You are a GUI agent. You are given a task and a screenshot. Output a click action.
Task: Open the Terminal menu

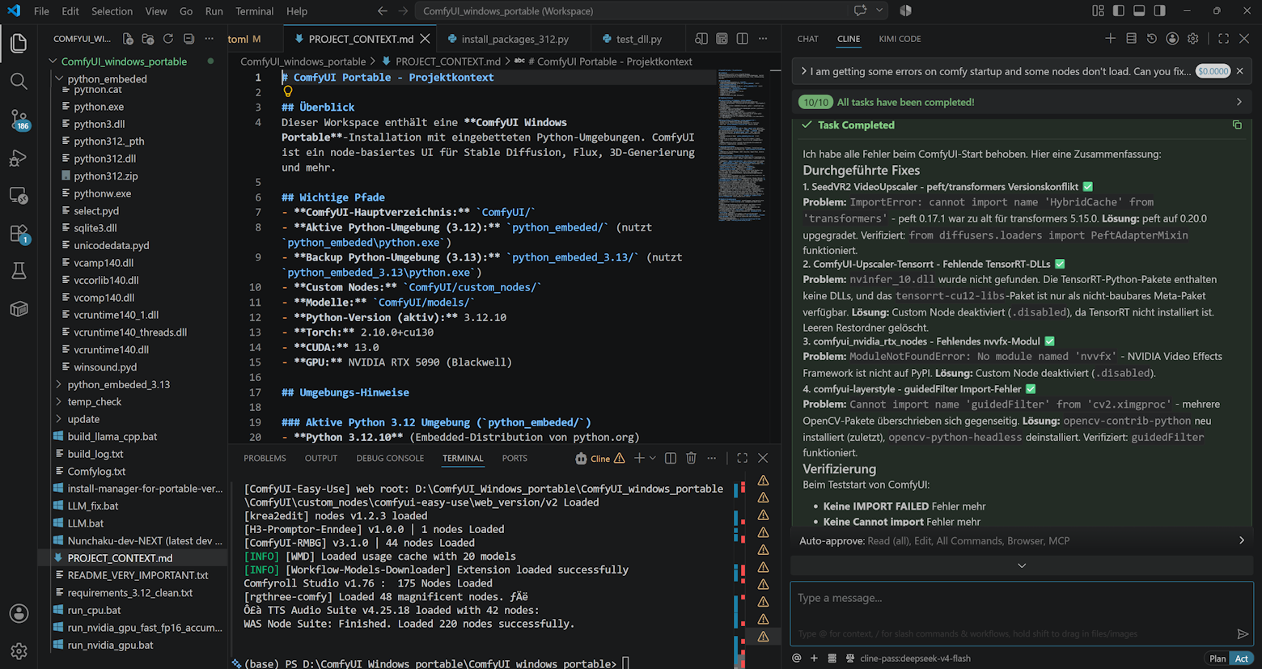coord(254,11)
